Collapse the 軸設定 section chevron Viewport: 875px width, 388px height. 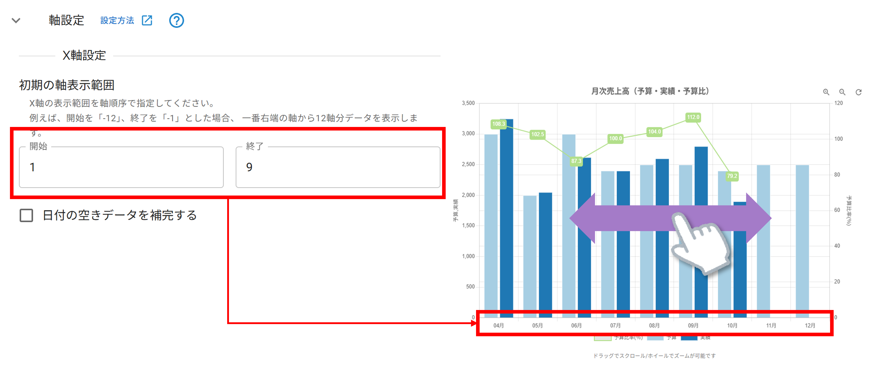[x=16, y=20]
